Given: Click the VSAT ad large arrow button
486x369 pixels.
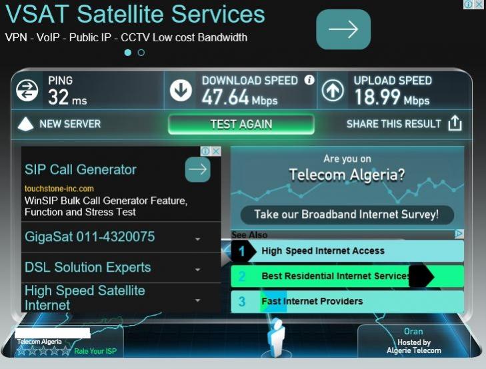Looking at the screenshot, I should point(343,29).
